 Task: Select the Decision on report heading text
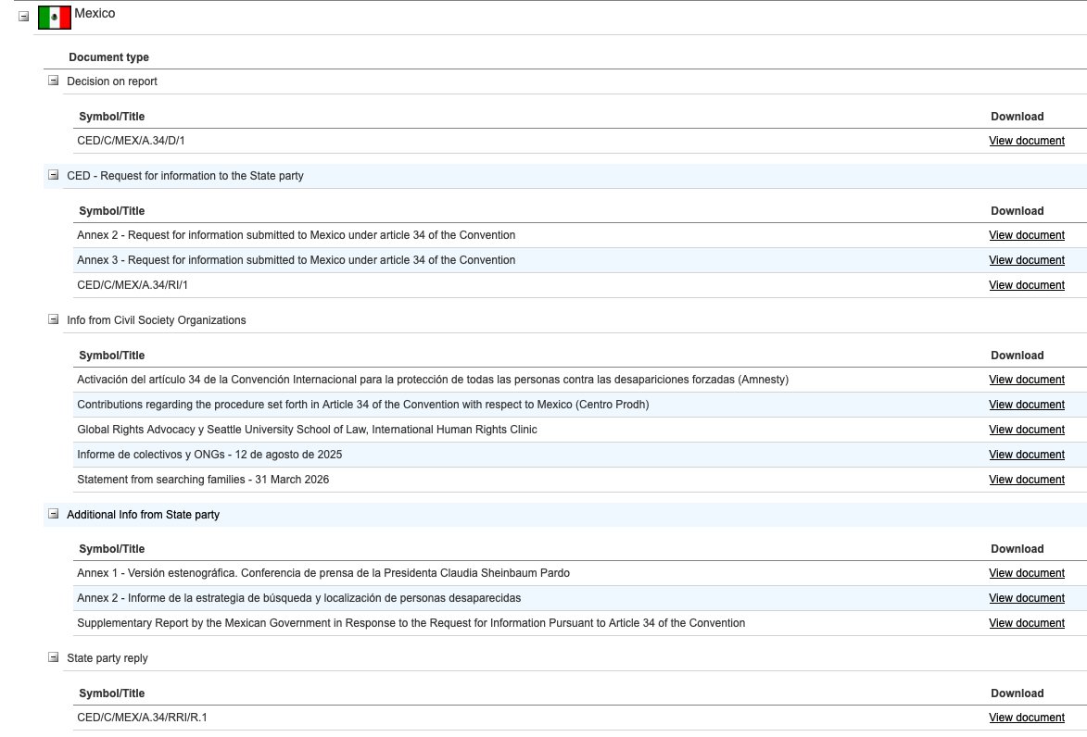click(x=111, y=81)
